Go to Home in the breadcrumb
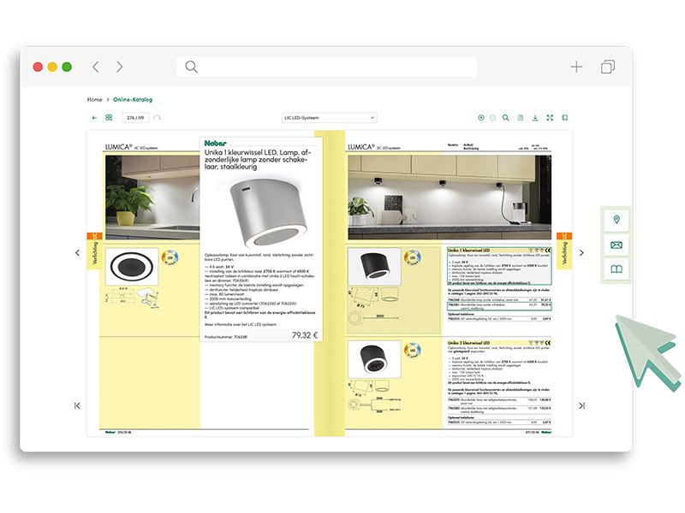Viewport: 685px width, 513px height. 94,99
